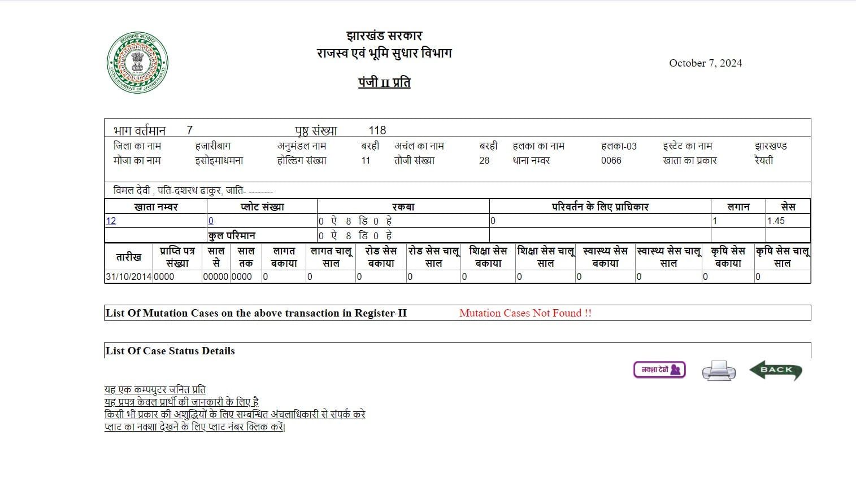Click राजस्व एवं भूमि सुधार विभाग heading
The height and width of the screenshot is (492, 856).
point(384,53)
